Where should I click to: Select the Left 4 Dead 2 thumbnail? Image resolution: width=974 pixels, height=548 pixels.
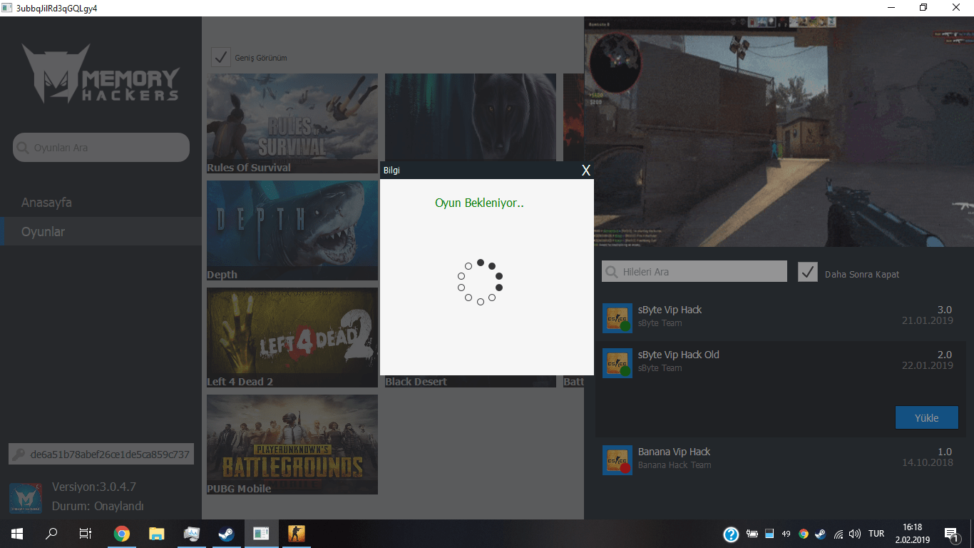tap(292, 338)
